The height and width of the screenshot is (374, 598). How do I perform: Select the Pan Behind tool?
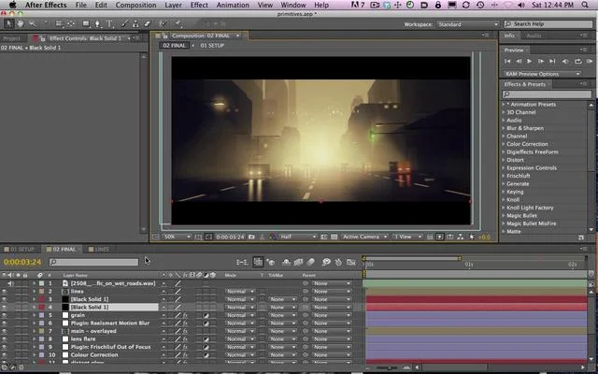pos(71,23)
